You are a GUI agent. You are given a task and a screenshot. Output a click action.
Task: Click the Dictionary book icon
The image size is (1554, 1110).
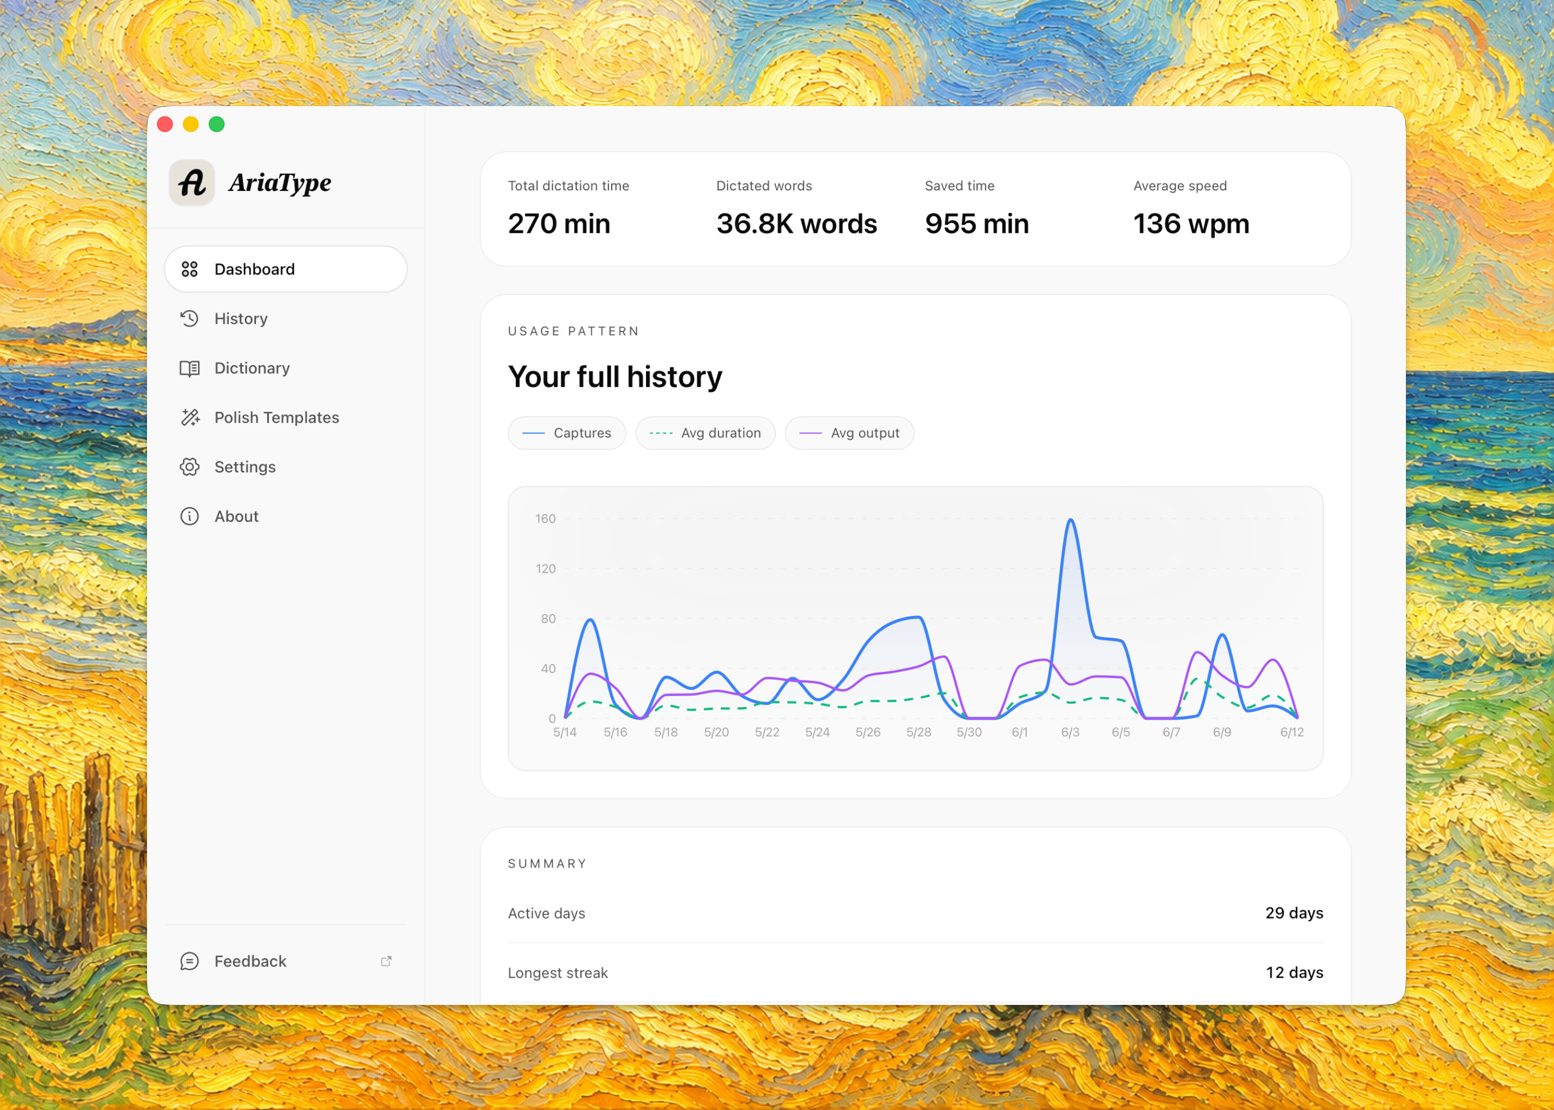tap(189, 368)
